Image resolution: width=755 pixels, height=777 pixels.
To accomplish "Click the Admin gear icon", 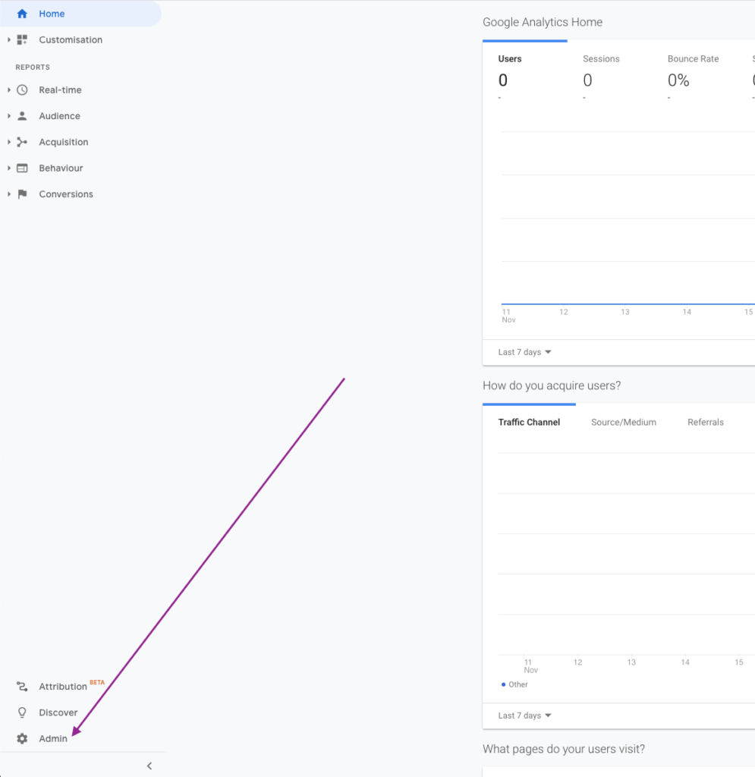I will (x=22, y=738).
